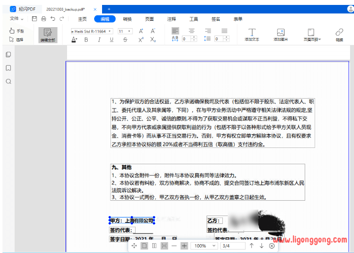Screen dimensions: 354x253
Task: Open the font color picker
Action: (74, 39)
